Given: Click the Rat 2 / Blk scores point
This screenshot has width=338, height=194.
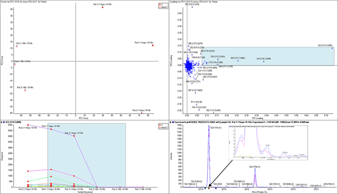Looking at the screenshot, I should point(14,64).
